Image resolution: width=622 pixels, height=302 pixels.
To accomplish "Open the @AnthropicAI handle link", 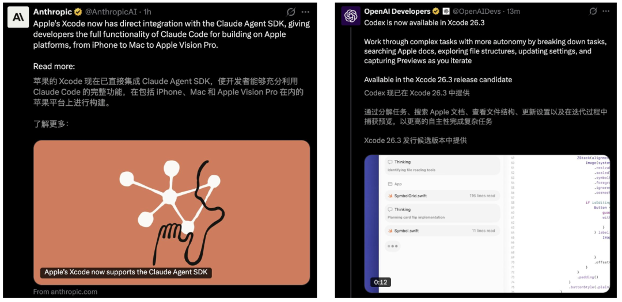I will 113,12.
